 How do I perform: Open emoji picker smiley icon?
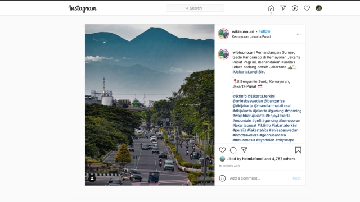222,178
